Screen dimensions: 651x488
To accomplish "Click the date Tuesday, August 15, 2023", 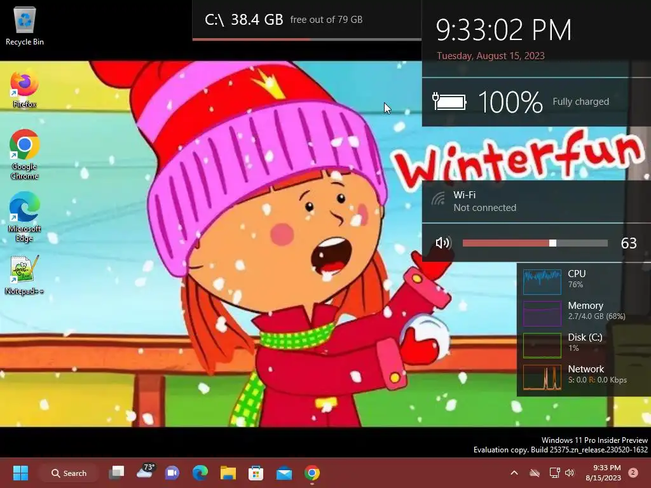I will click(x=490, y=56).
